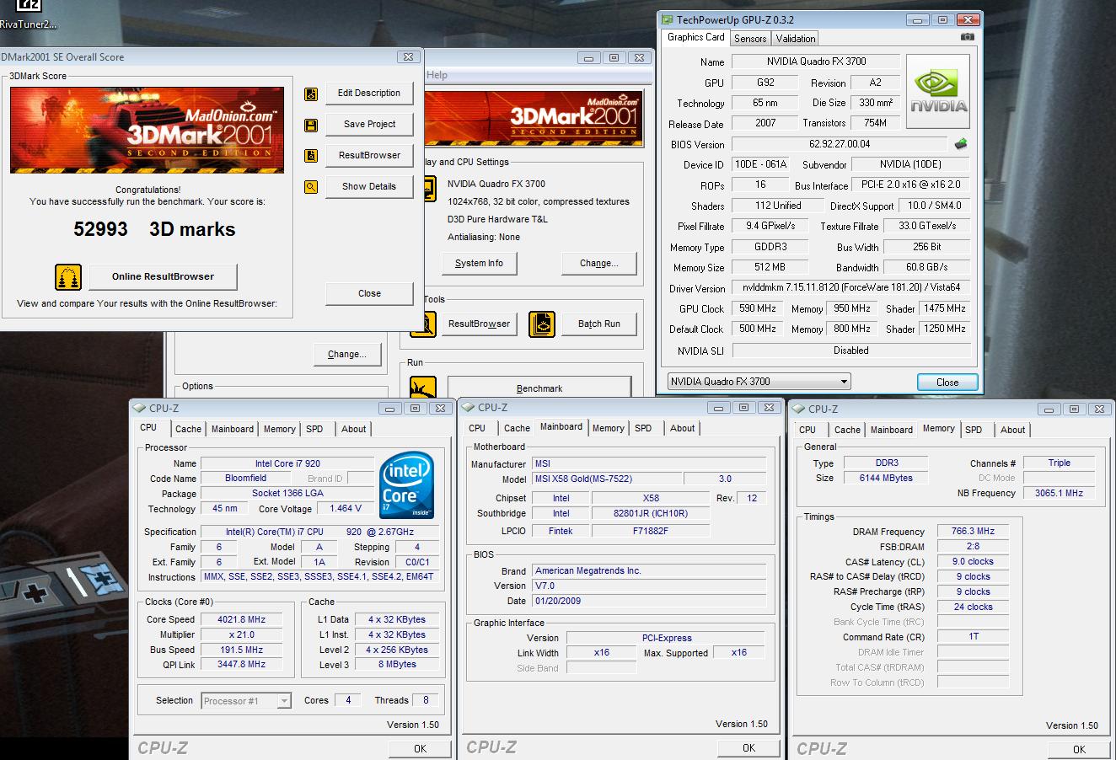Image resolution: width=1116 pixels, height=760 pixels.
Task: Click the Core Speed value in CPU-Z
Action: 241,619
